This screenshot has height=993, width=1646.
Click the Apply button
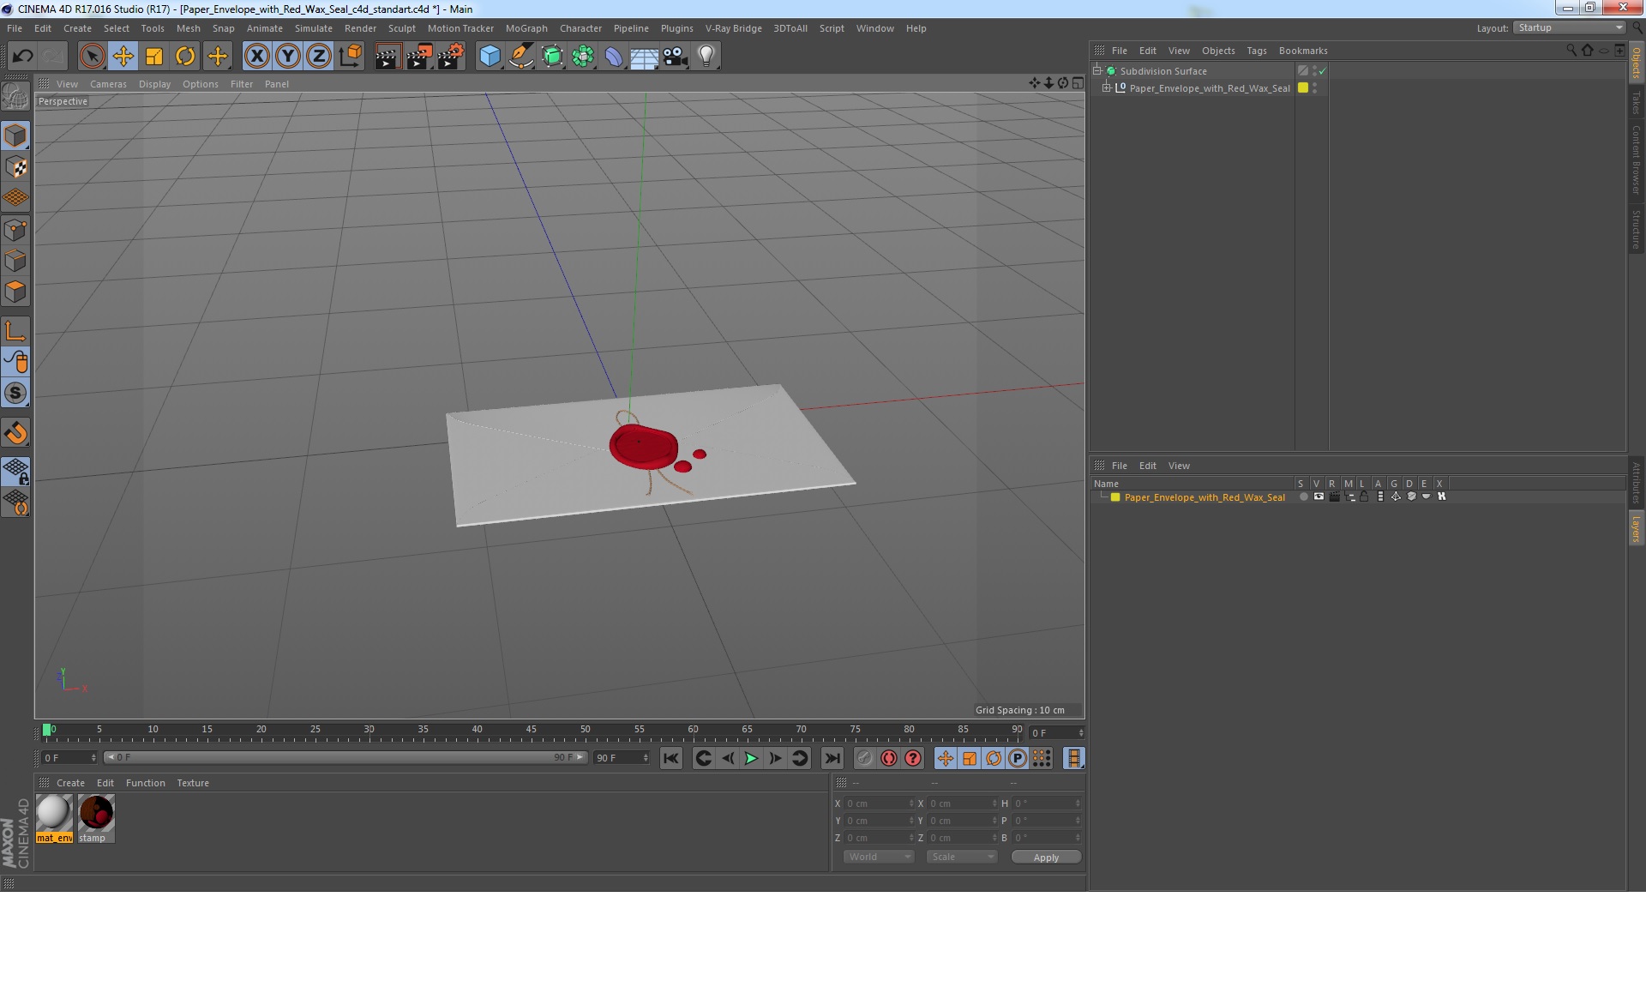click(1046, 858)
